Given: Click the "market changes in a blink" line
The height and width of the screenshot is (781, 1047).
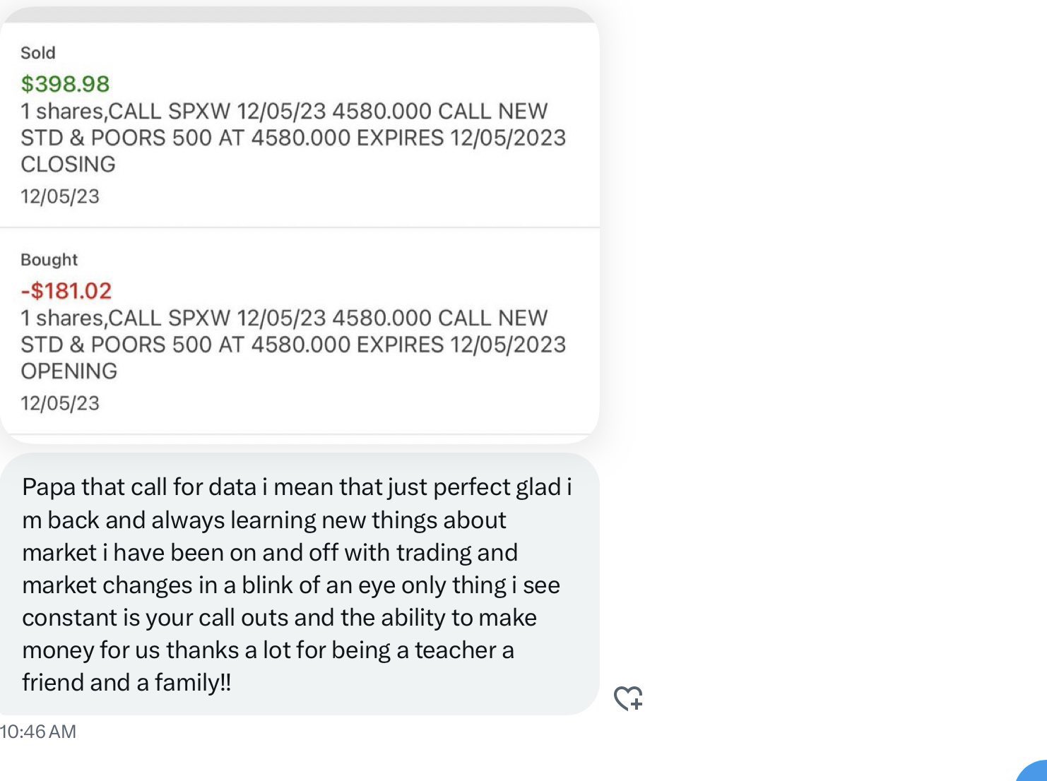Looking at the screenshot, I should (290, 585).
